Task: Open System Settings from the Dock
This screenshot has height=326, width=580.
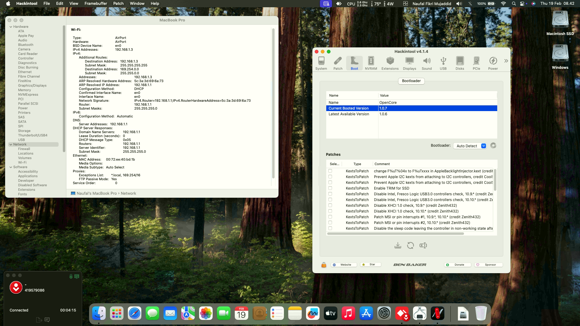Action: (384, 314)
